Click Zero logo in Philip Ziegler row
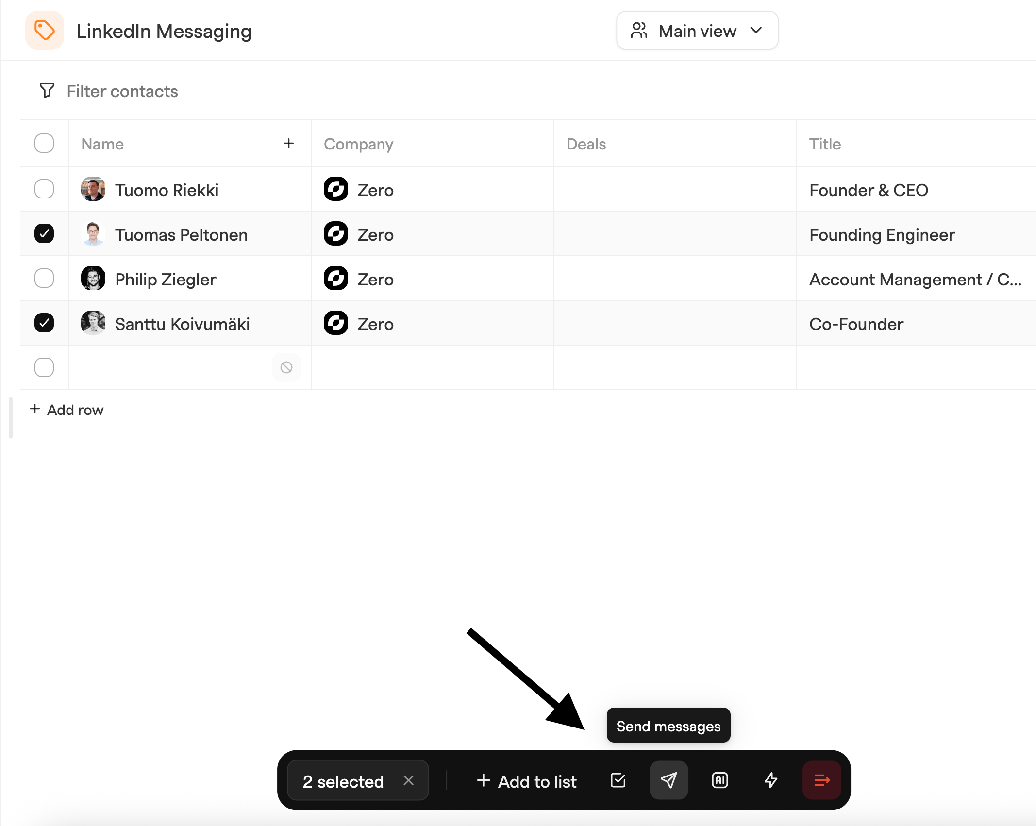 pos(336,278)
